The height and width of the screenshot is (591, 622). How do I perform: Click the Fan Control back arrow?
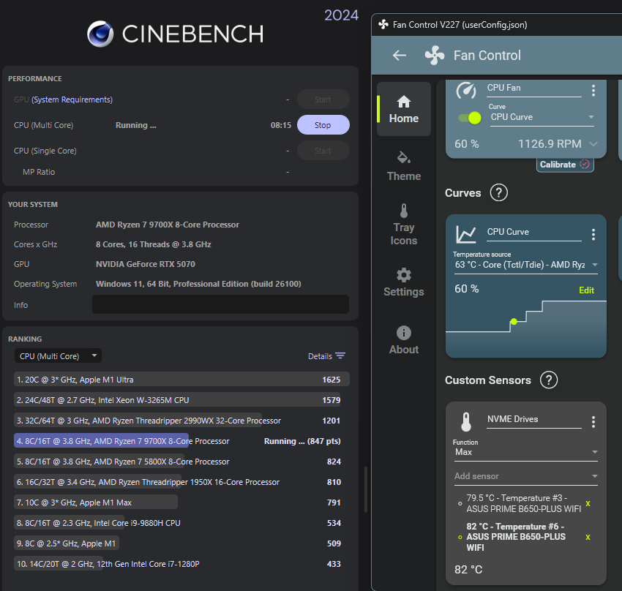point(399,56)
